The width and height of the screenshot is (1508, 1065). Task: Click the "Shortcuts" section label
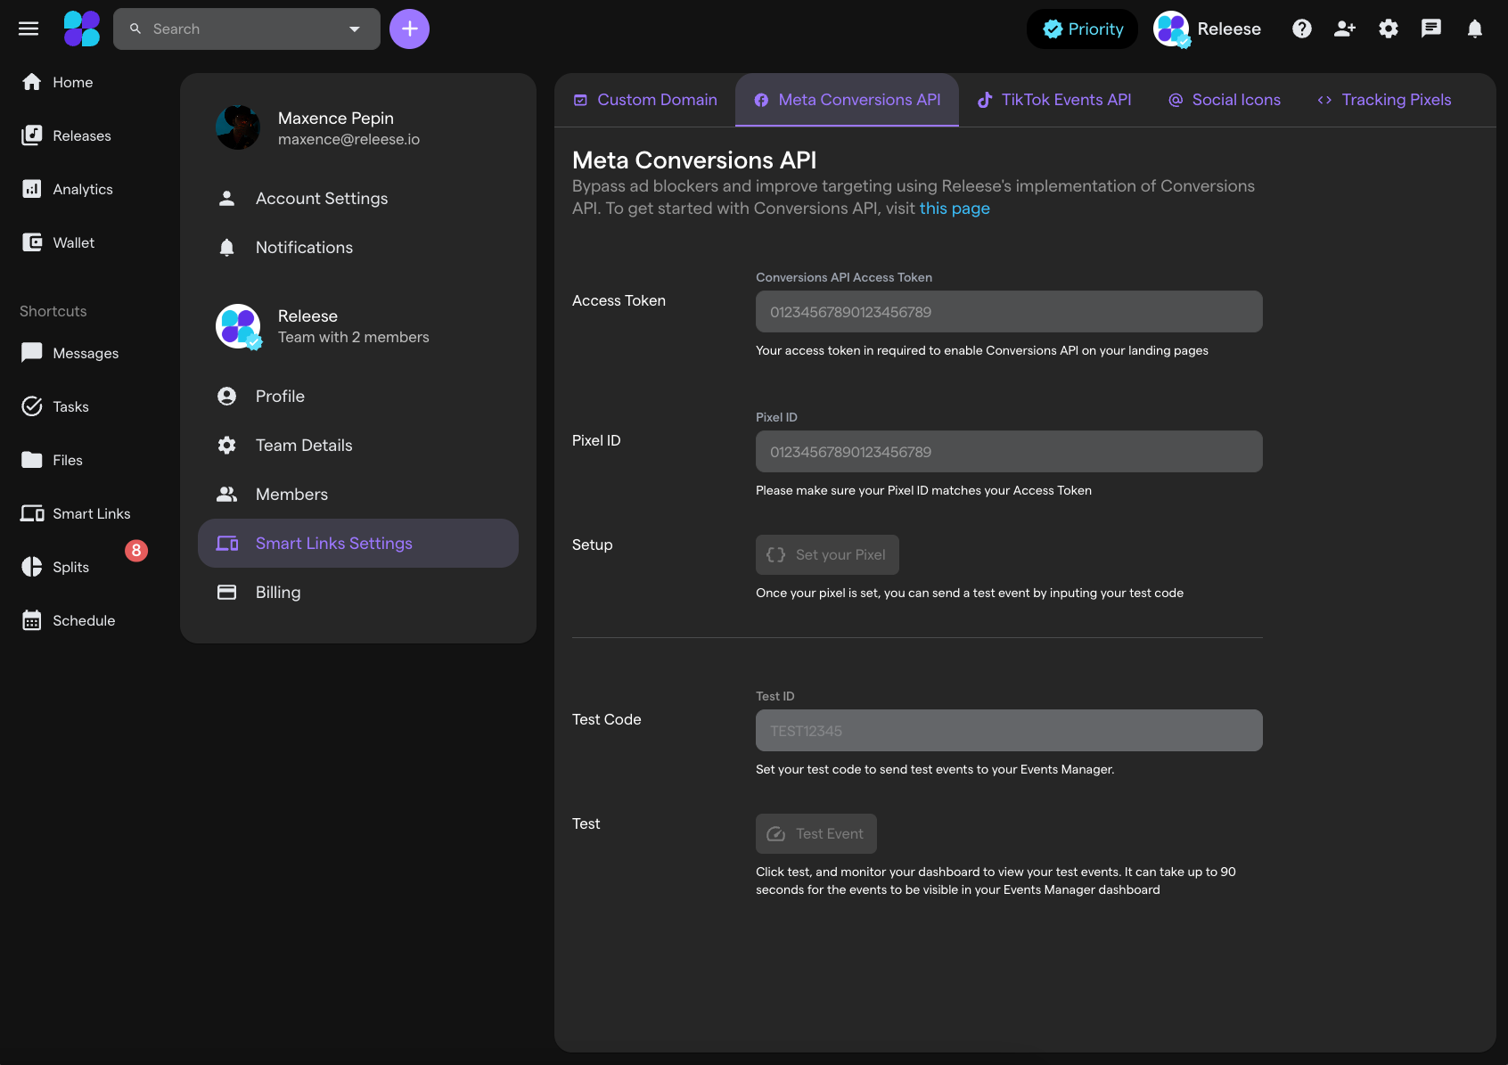[53, 311]
